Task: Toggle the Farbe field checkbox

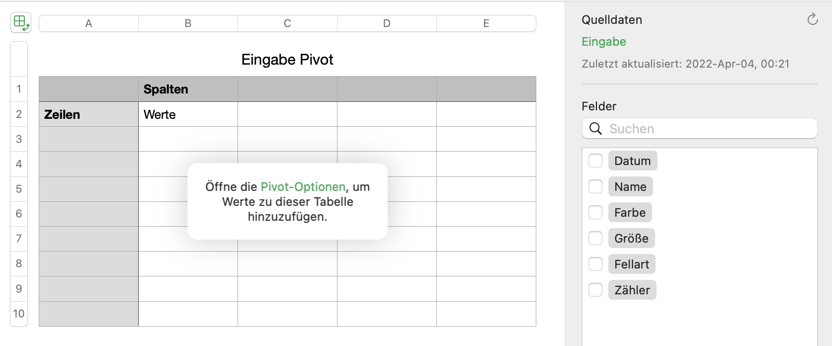Action: click(595, 213)
